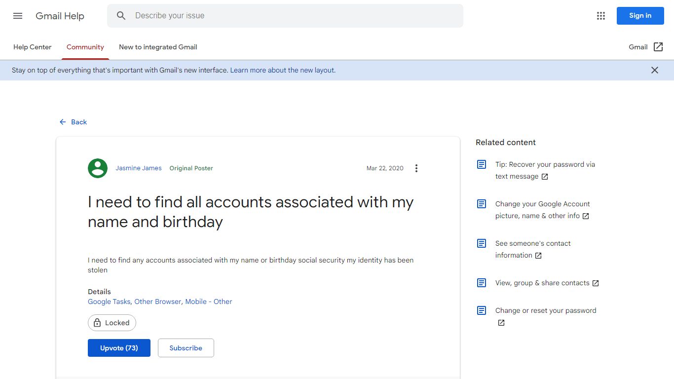Open Jasmine James profile link

click(139, 168)
